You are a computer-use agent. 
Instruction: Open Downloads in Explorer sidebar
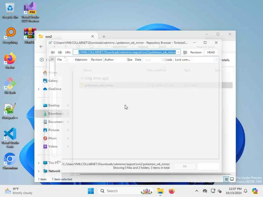[x=53, y=114]
